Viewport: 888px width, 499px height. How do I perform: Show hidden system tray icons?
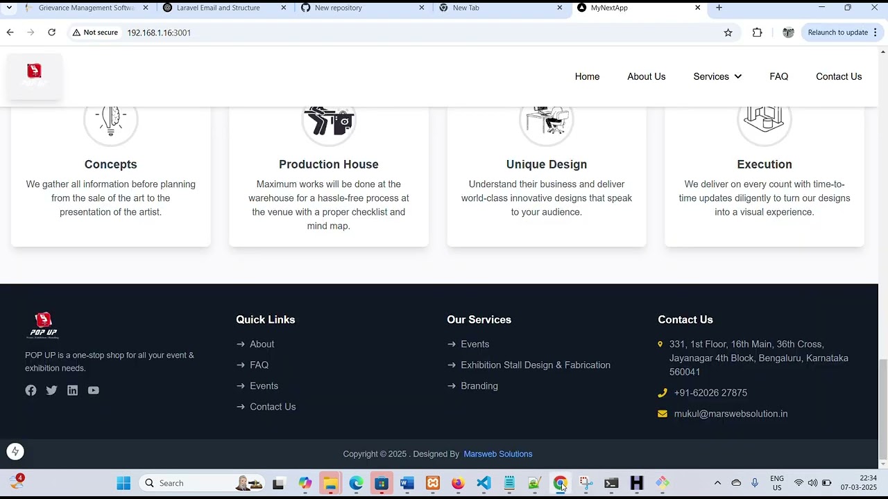[x=717, y=483]
